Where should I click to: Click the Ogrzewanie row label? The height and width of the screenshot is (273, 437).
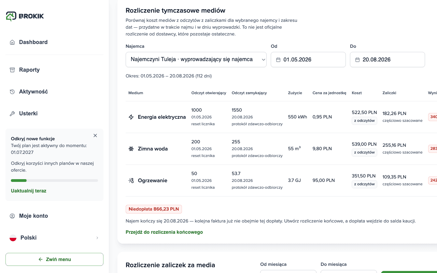153,181
